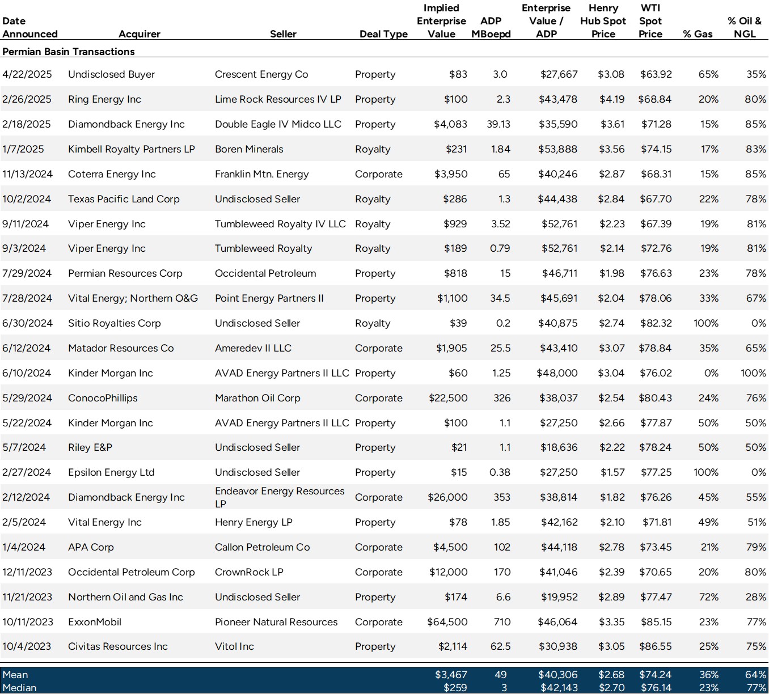Viewport: 769px width, 694px height.
Task: Click the '6/10/2024' date cell
Action: [x=27, y=373]
